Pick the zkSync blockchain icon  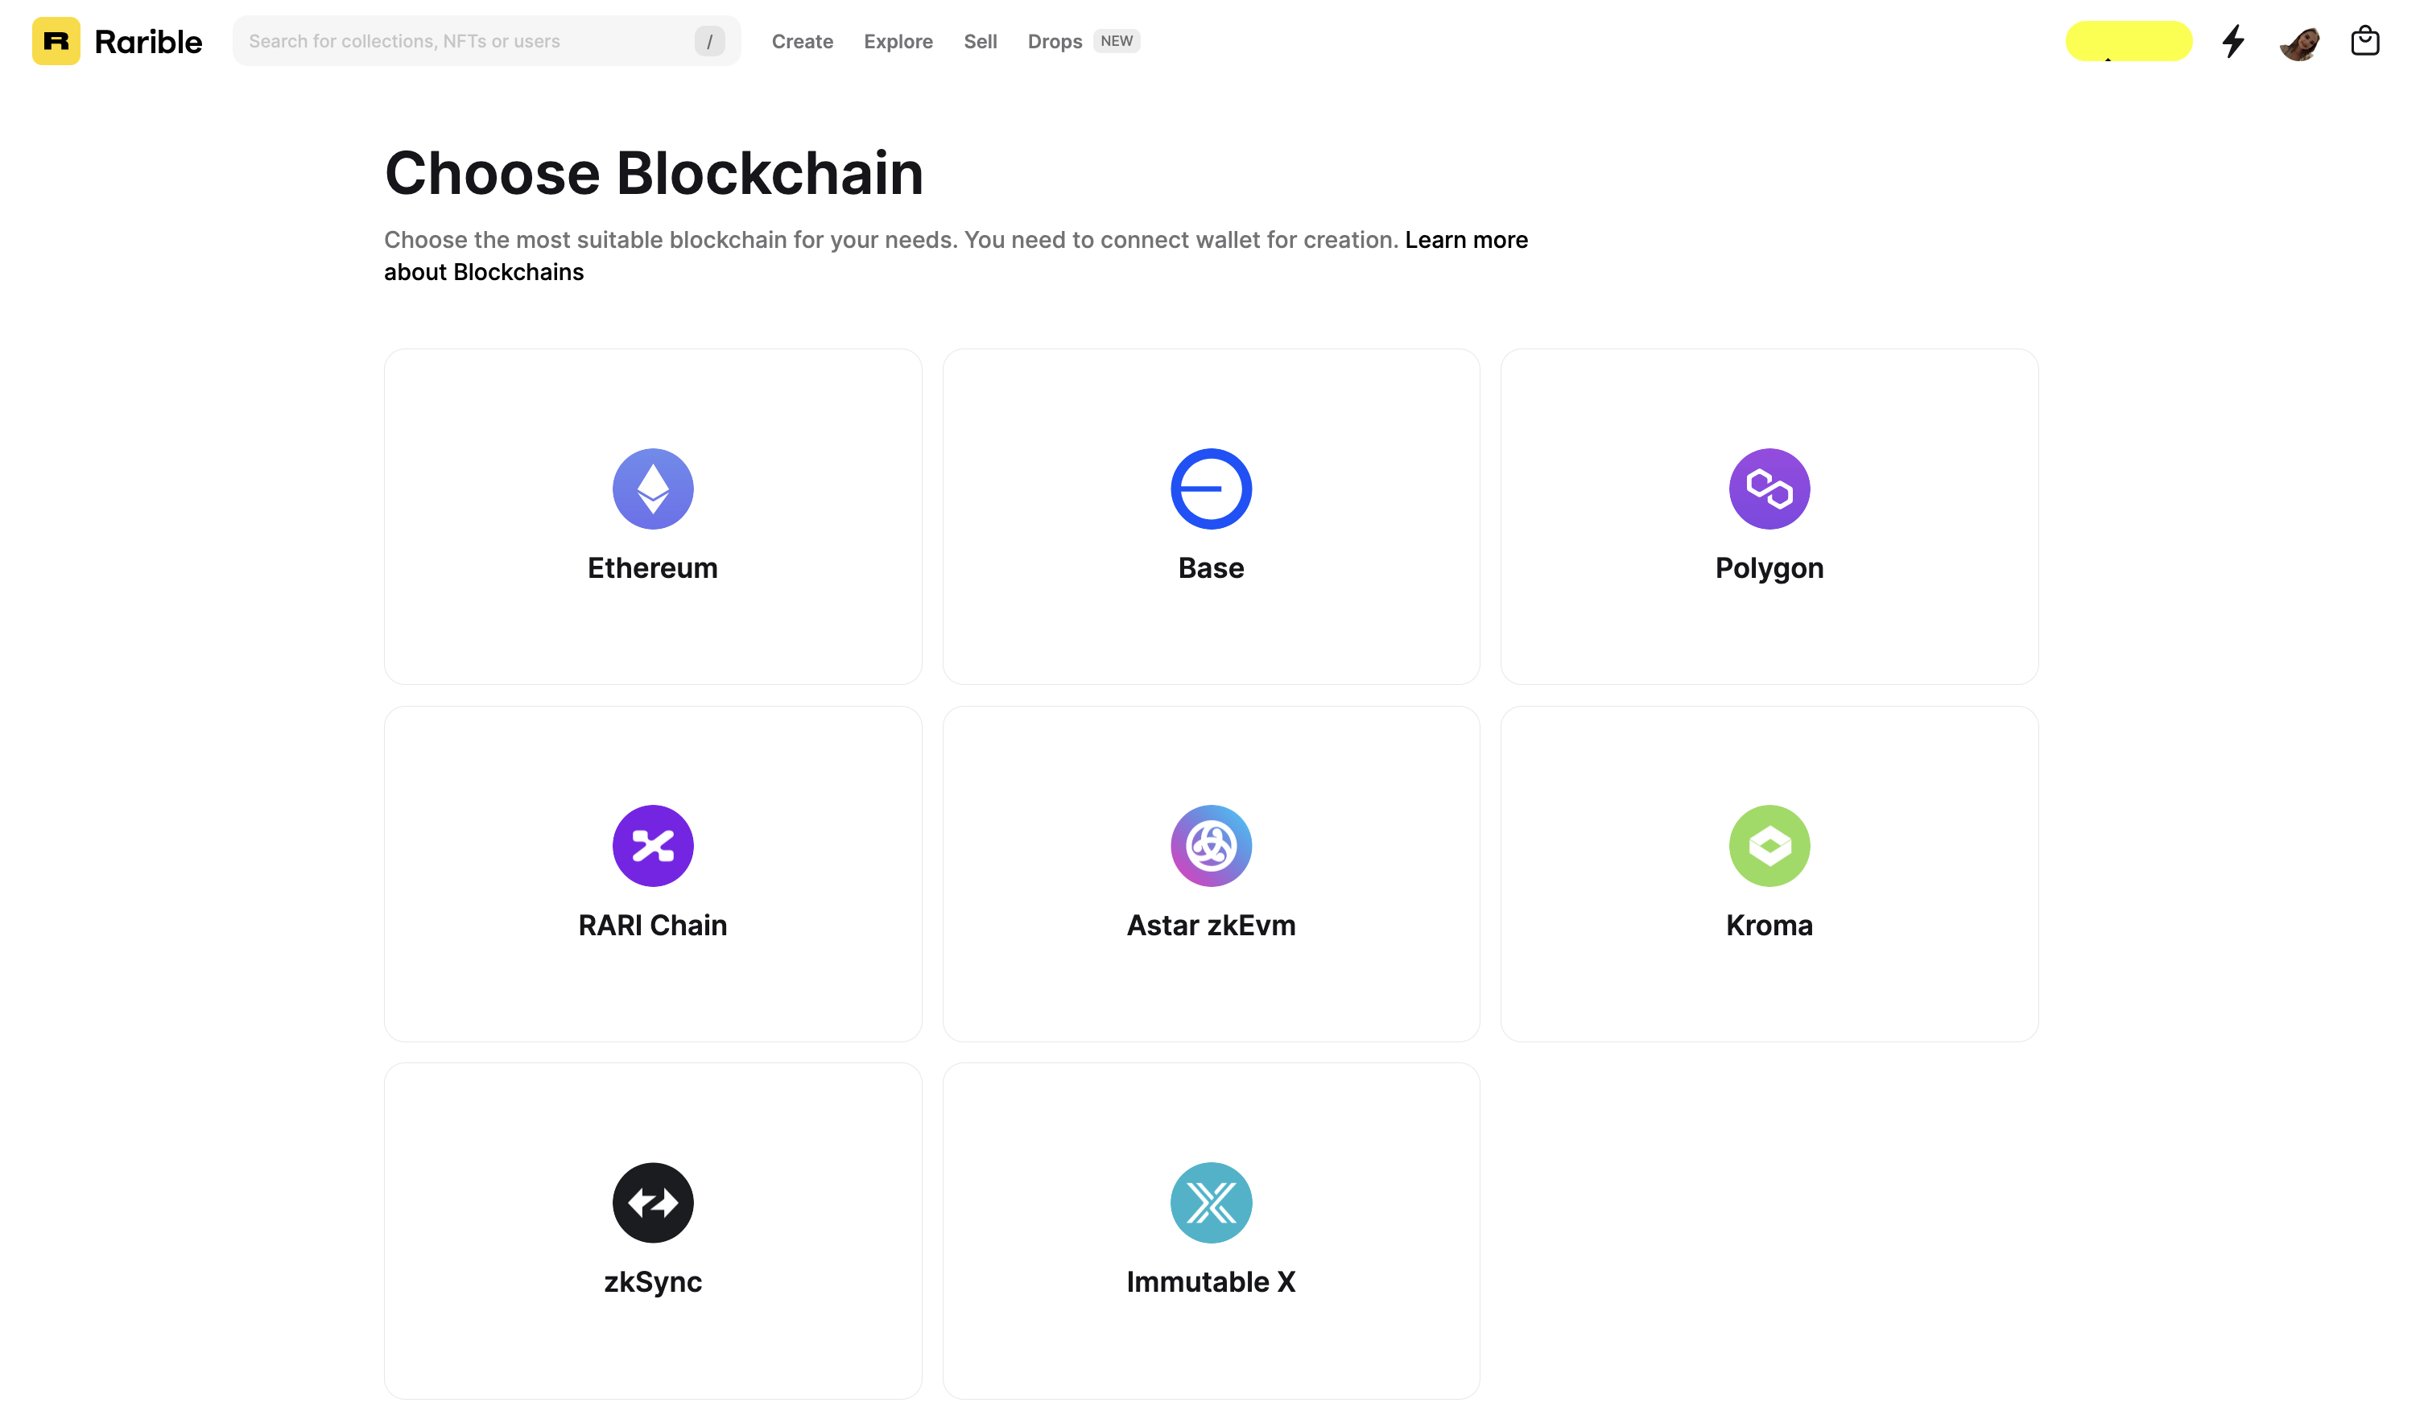pyautogui.click(x=653, y=1202)
